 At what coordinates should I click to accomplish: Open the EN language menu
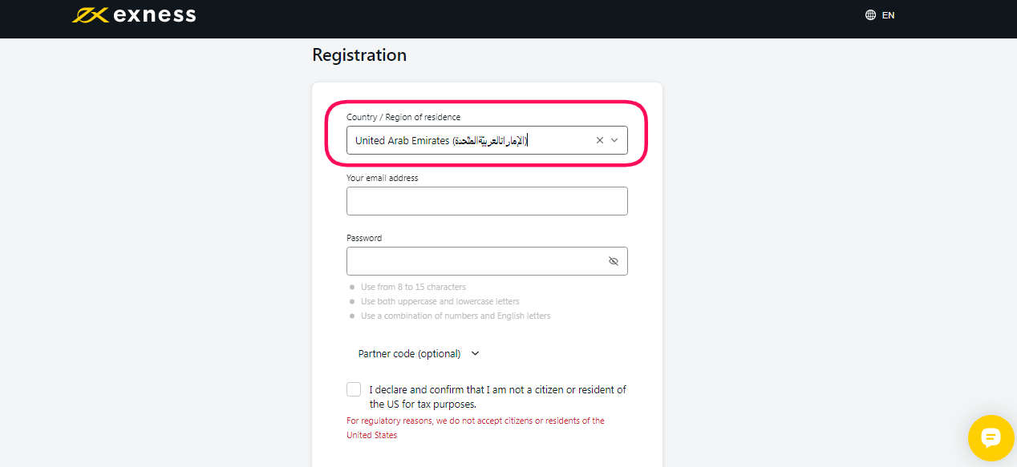[x=888, y=15]
